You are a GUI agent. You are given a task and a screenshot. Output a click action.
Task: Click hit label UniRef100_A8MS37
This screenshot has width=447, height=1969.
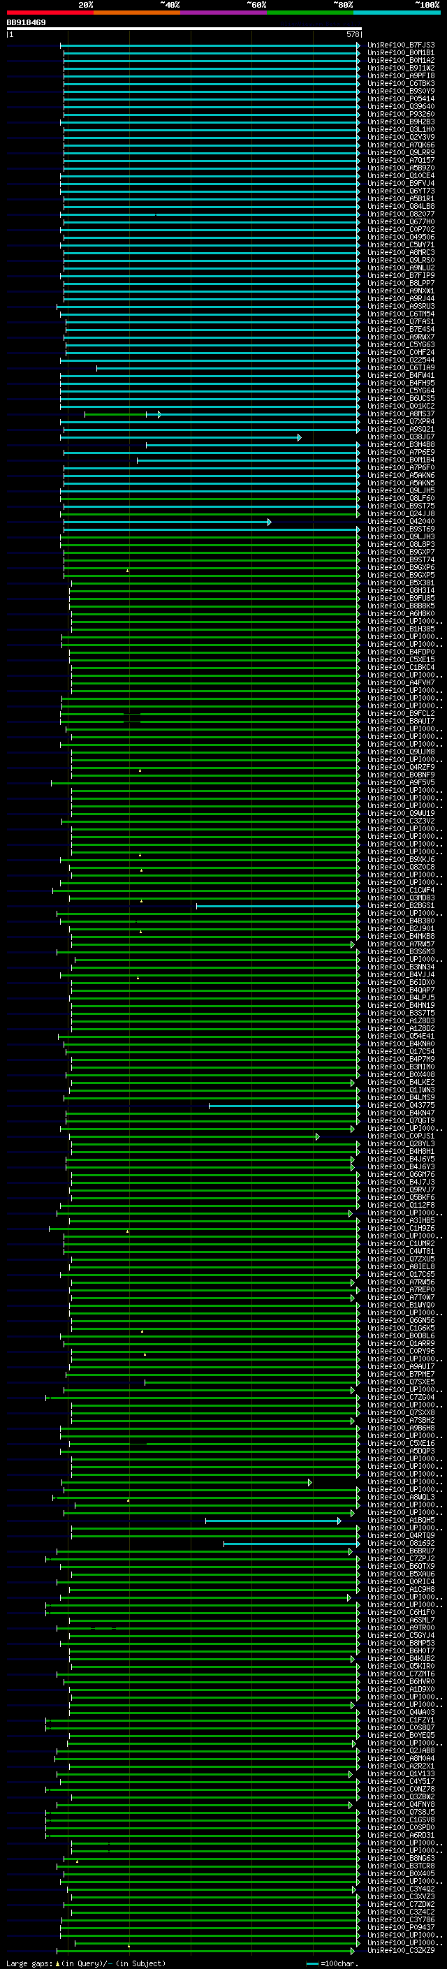[x=401, y=413]
